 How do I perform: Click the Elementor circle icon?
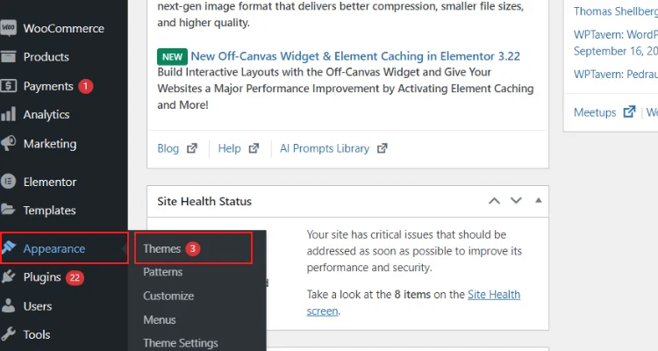pyautogui.click(x=8, y=182)
